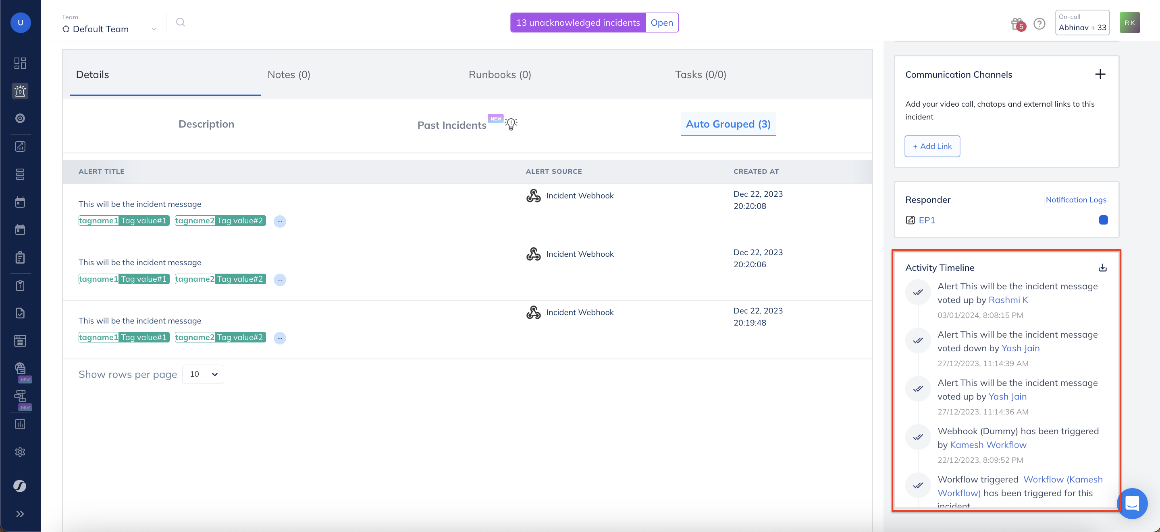This screenshot has height=532, width=1160.
Task: Click the help question mark icon
Action: pyautogui.click(x=1039, y=23)
